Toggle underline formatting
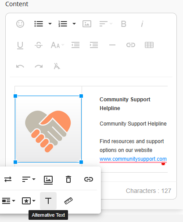 pos(20,45)
